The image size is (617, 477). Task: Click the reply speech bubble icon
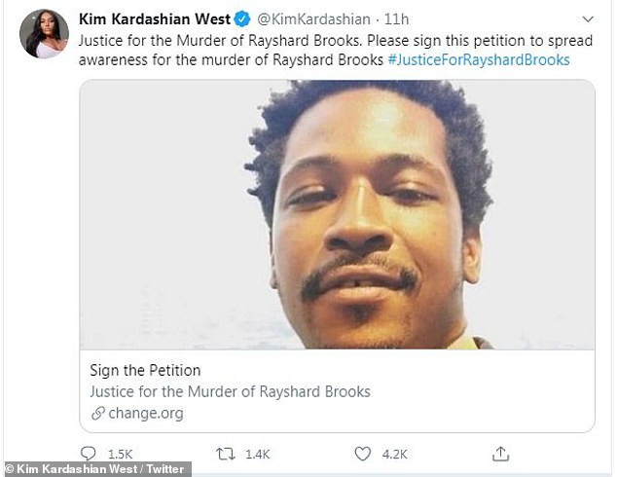point(89,454)
